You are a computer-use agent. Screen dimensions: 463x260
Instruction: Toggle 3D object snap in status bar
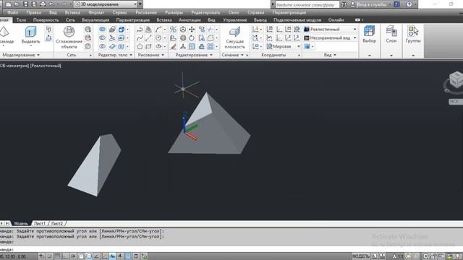[89, 256]
